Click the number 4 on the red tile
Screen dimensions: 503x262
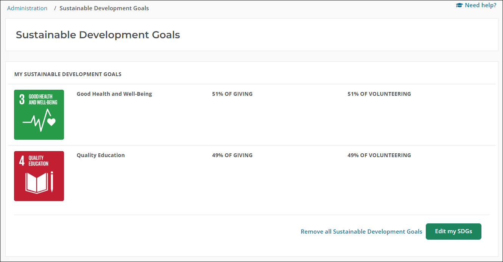click(22, 161)
